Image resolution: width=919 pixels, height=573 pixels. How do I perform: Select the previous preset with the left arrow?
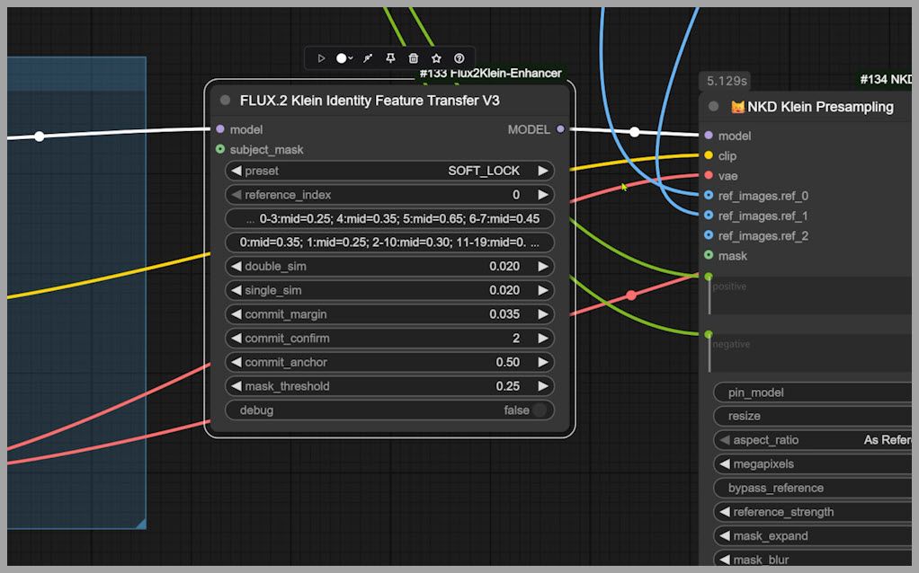[x=236, y=171]
